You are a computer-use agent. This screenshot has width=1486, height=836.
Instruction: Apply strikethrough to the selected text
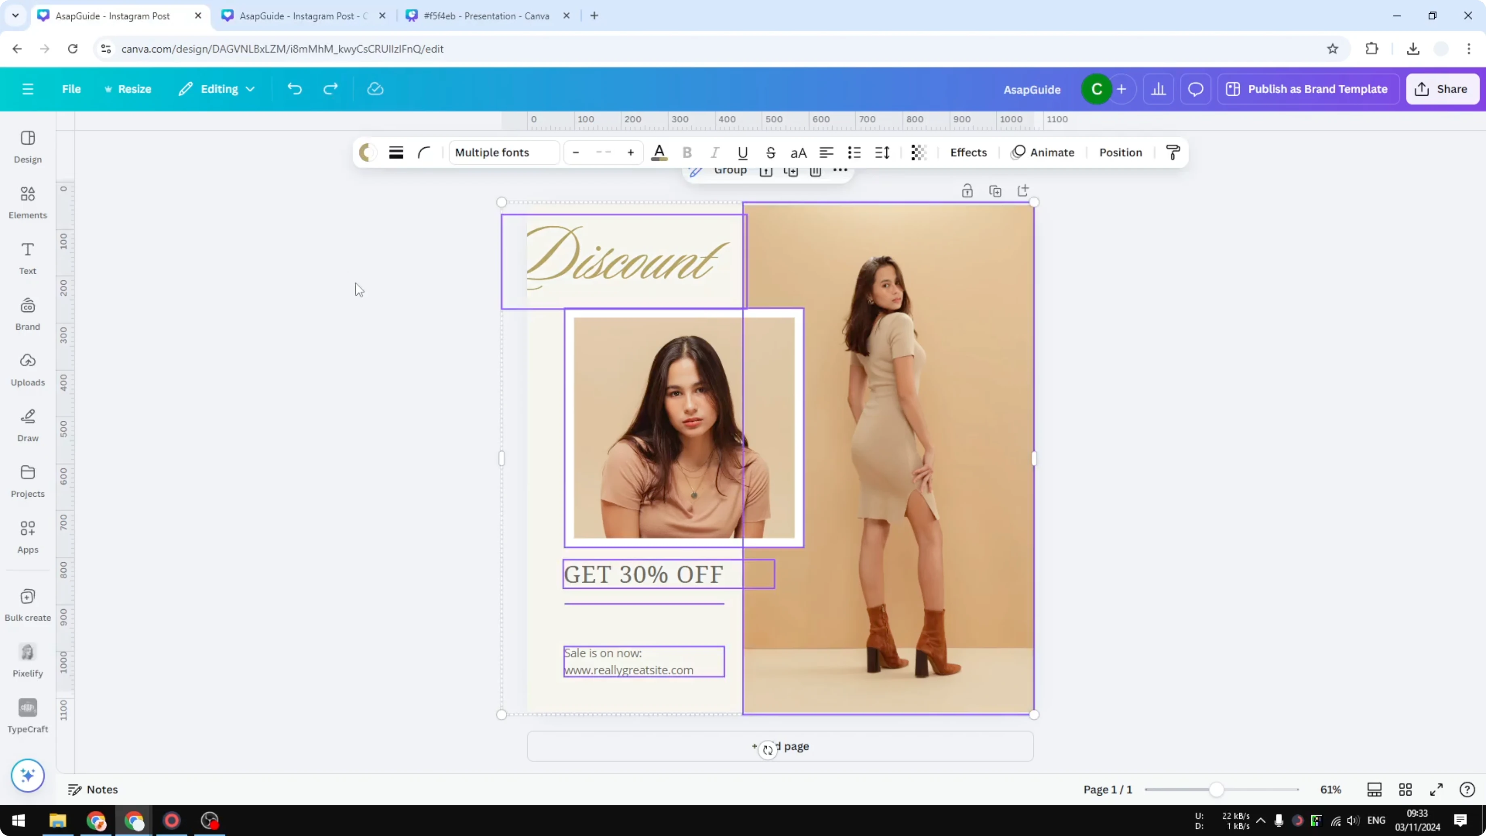point(771,152)
